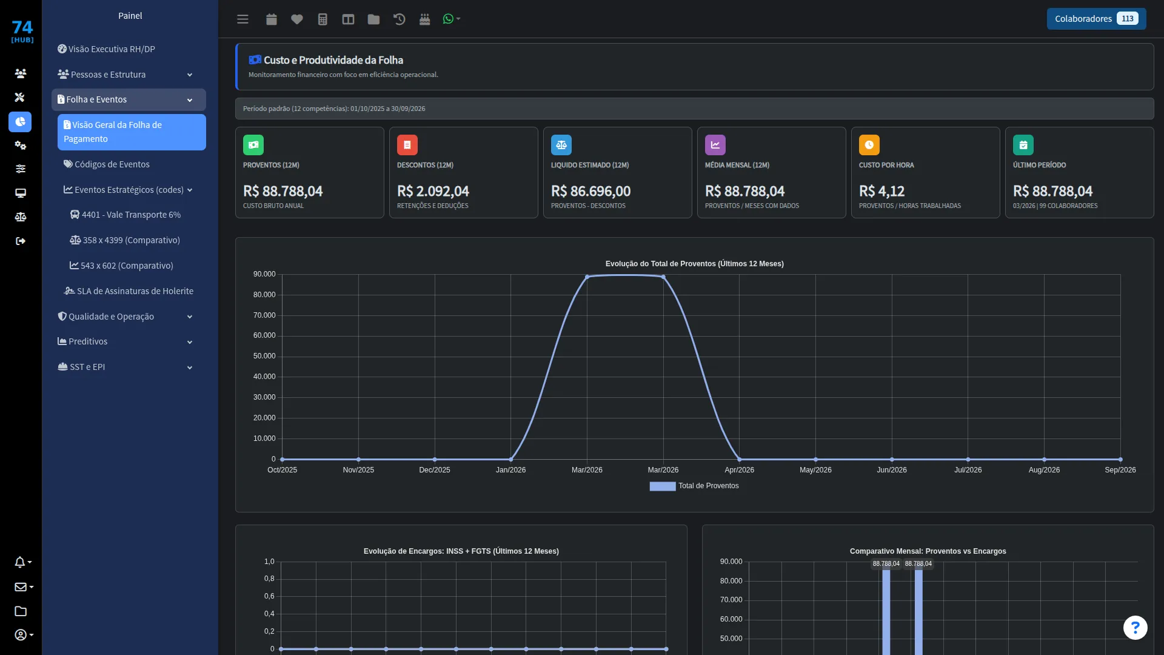Open the notifications bell dropdown

tap(23, 562)
